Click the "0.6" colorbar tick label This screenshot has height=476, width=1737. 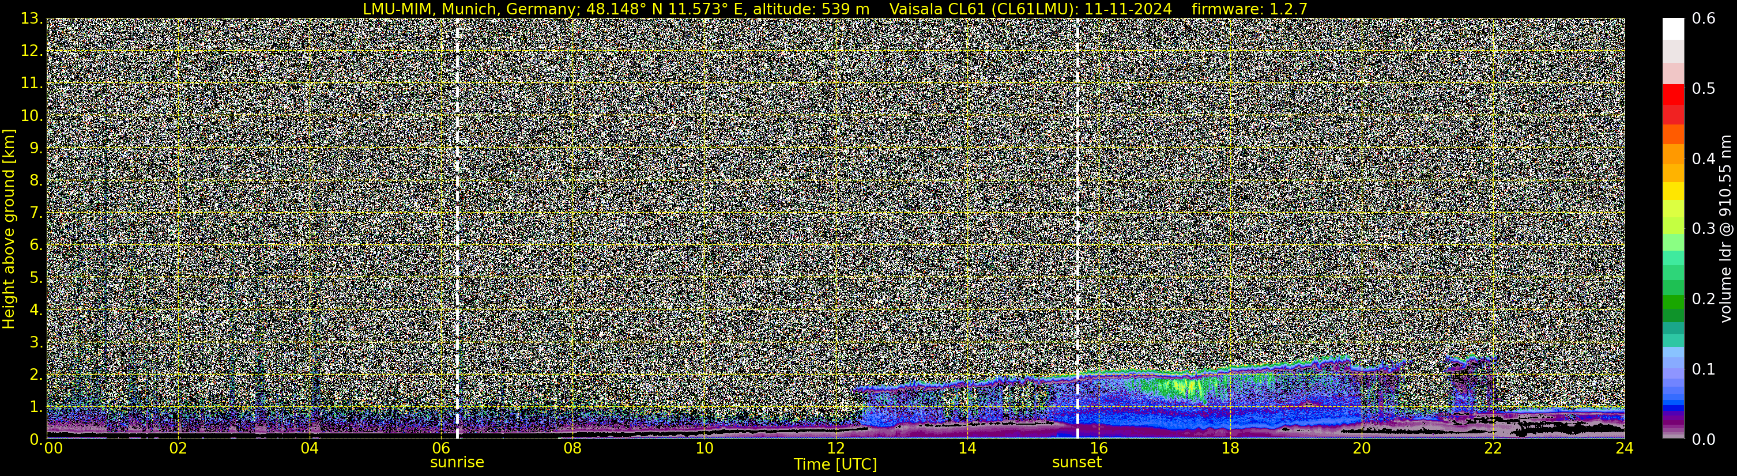click(1704, 19)
